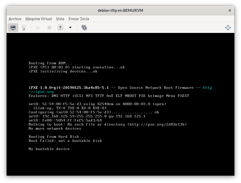Power on the virtual machine
The image size is (241, 183).
tap(38, 28)
